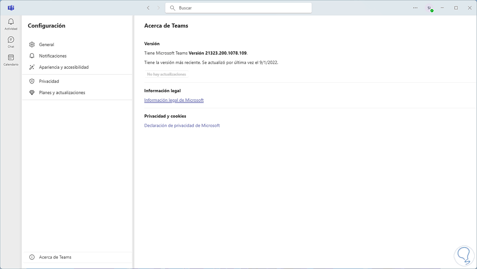Click the General gear icon
The height and width of the screenshot is (269, 477).
pos(32,45)
